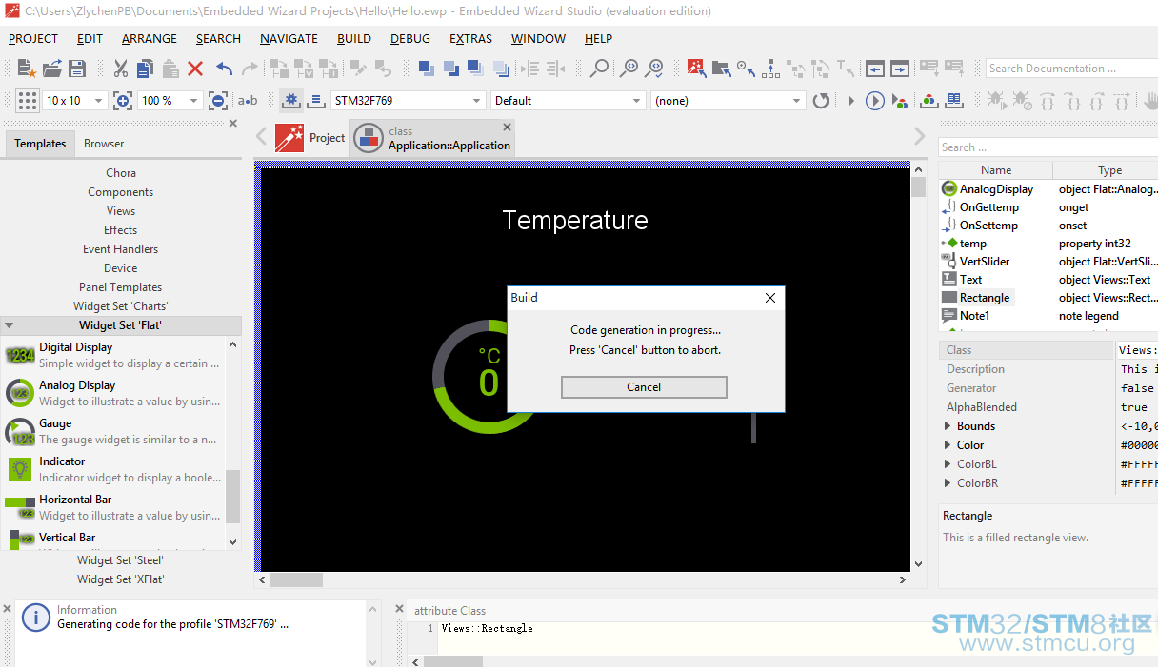This screenshot has height=667, width=1158.
Task: Select the Indicator widget template
Action: [114, 469]
